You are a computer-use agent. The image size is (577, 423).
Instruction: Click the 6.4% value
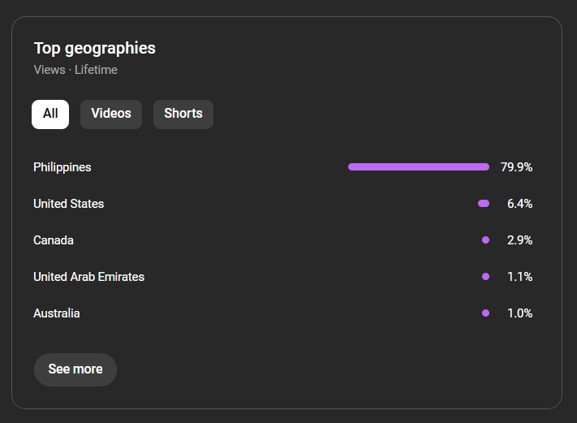coord(520,204)
